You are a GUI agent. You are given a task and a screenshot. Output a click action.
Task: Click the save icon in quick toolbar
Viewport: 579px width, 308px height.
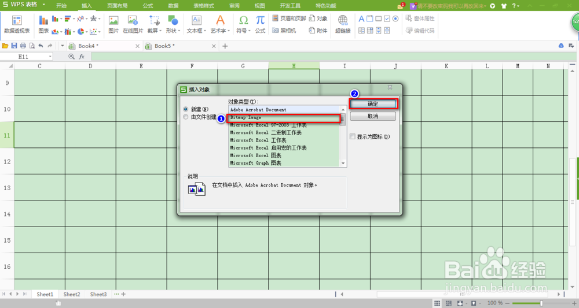tap(14, 46)
